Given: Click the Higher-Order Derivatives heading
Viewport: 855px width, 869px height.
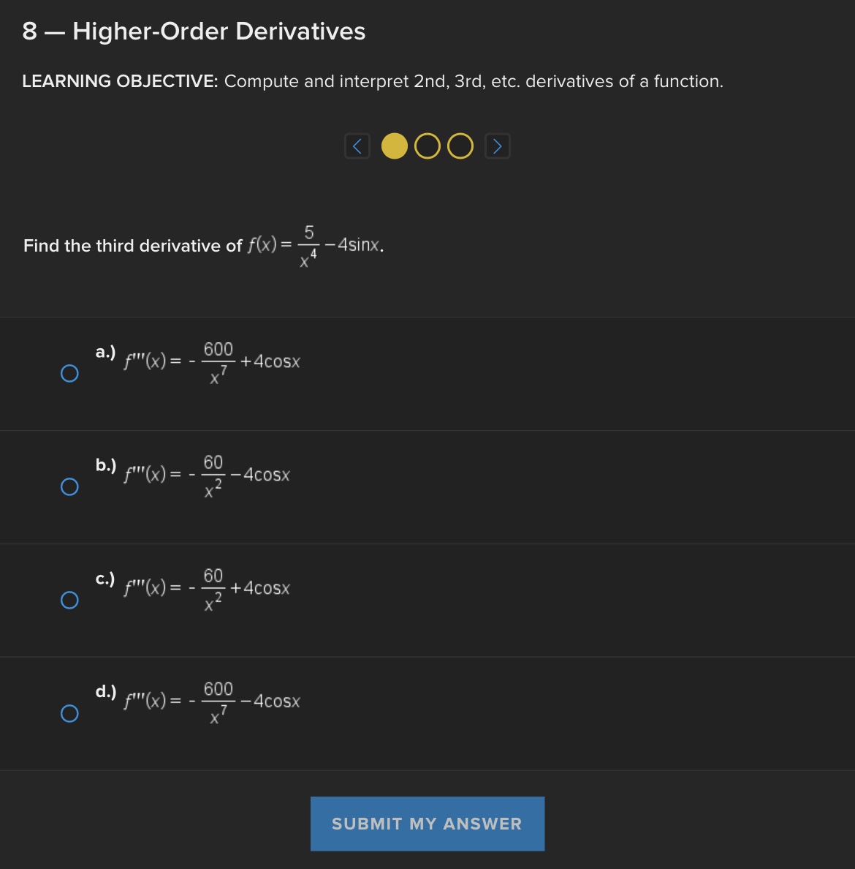Looking at the screenshot, I should [193, 31].
